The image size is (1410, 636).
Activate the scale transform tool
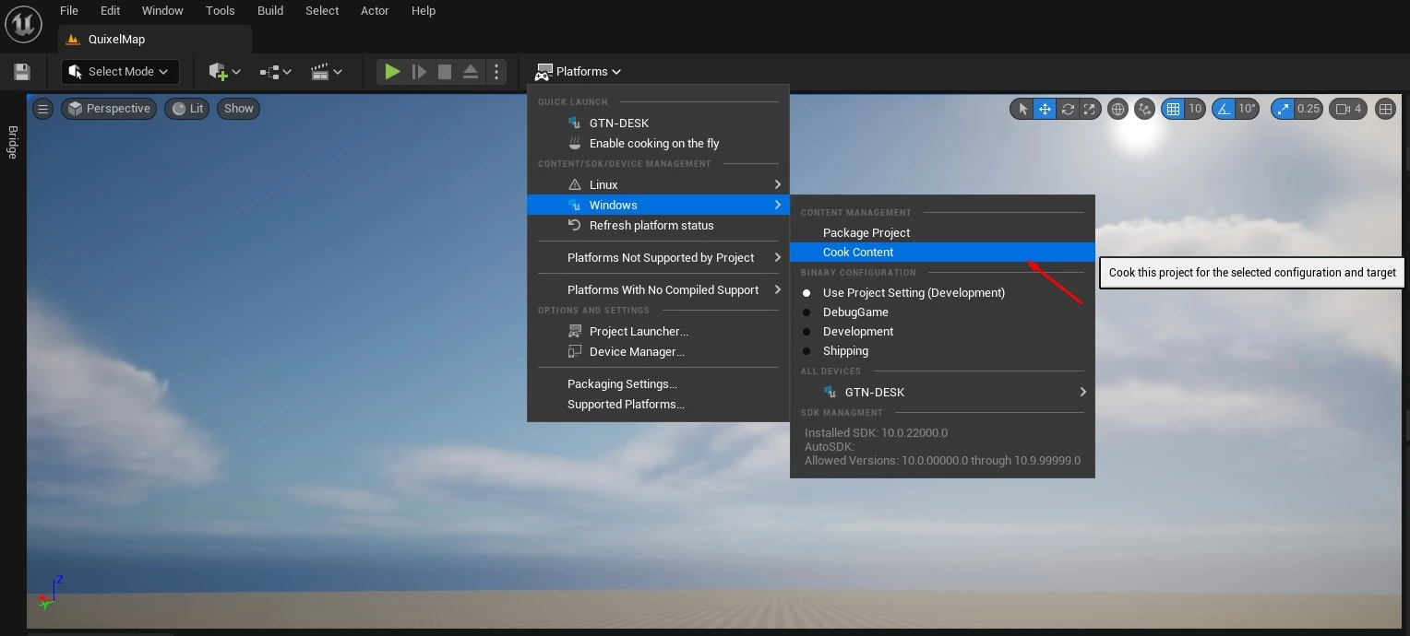[x=1090, y=109]
